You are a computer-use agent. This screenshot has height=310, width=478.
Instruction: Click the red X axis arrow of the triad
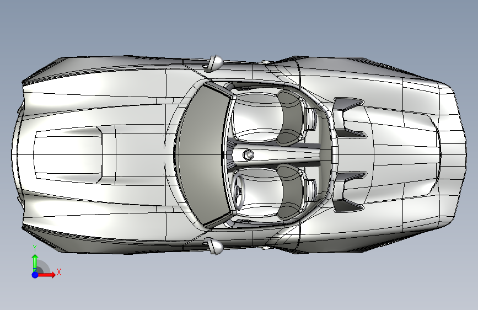(46, 275)
